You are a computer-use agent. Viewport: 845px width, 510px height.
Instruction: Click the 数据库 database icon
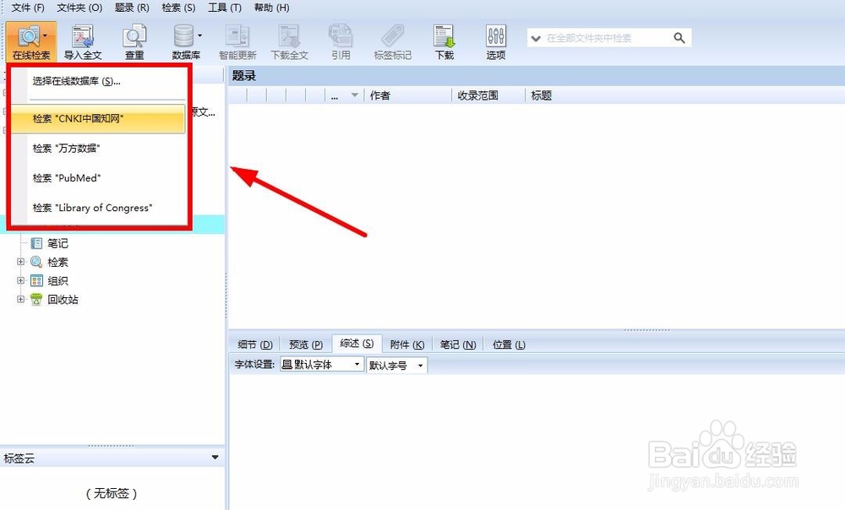pyautogui.click(x=183, y=36)
